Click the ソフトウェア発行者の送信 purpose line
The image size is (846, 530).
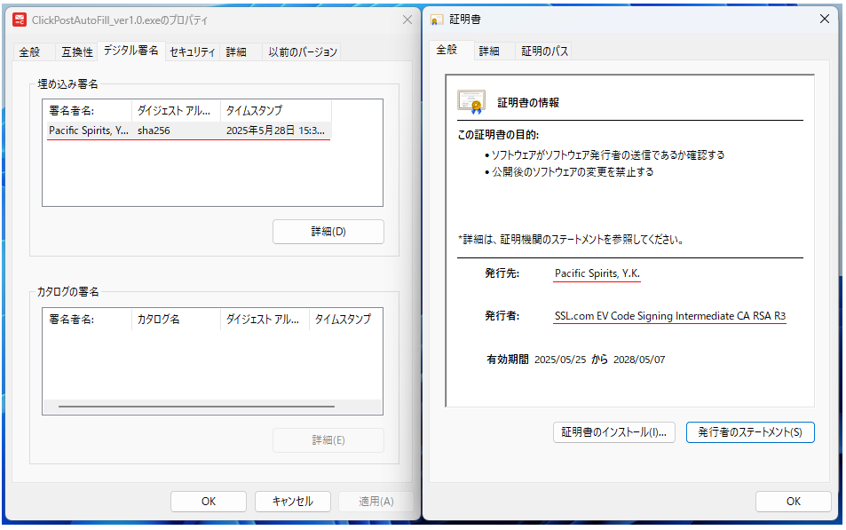[605, 155]
